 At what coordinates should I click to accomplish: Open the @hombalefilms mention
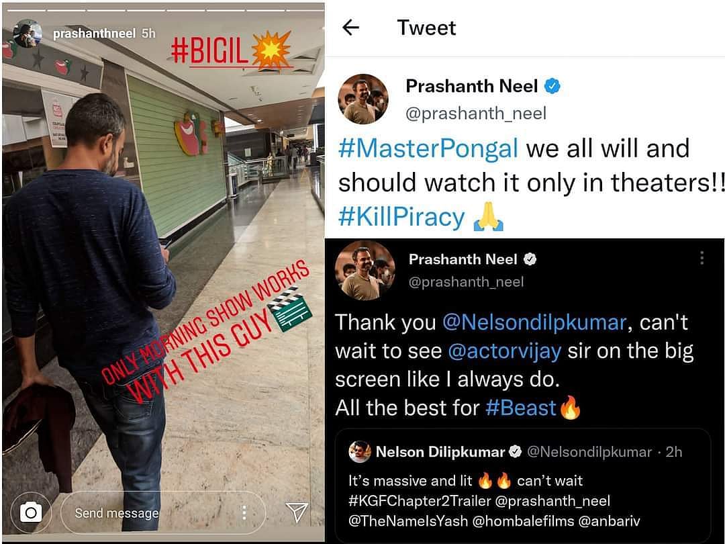tap(523, 521)
